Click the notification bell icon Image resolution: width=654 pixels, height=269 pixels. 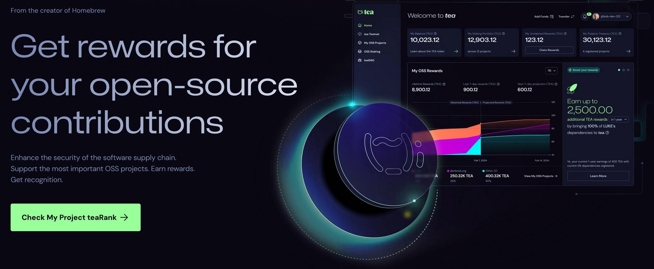point(585,17)
